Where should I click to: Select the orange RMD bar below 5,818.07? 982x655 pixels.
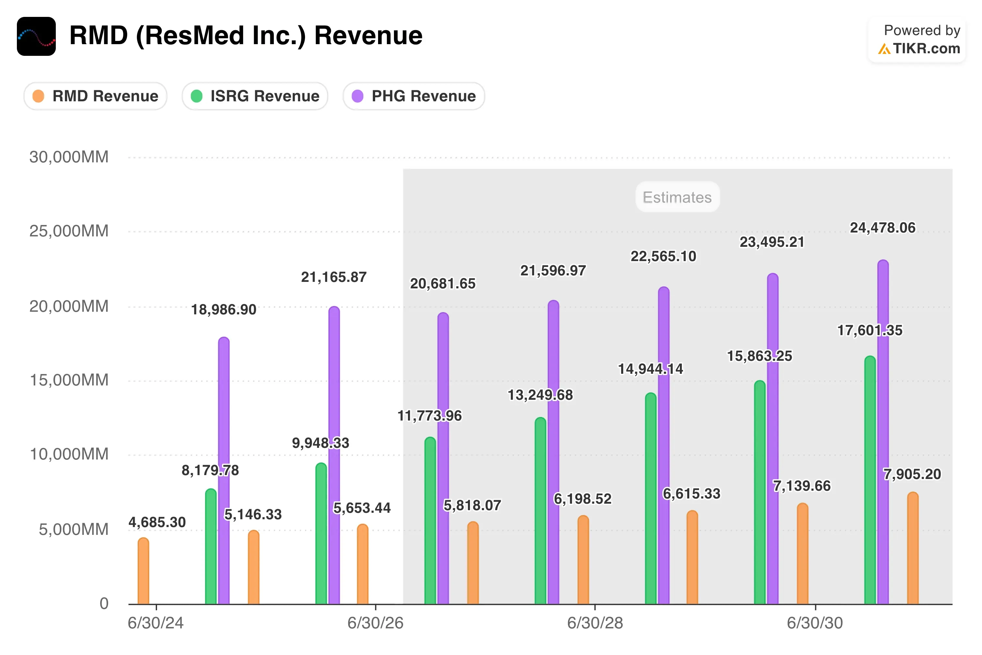473,563
